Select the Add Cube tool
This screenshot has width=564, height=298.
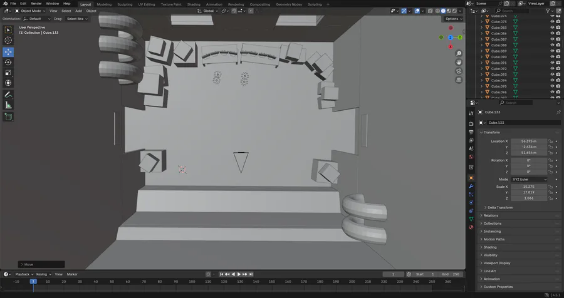click(x=8, y=117)
